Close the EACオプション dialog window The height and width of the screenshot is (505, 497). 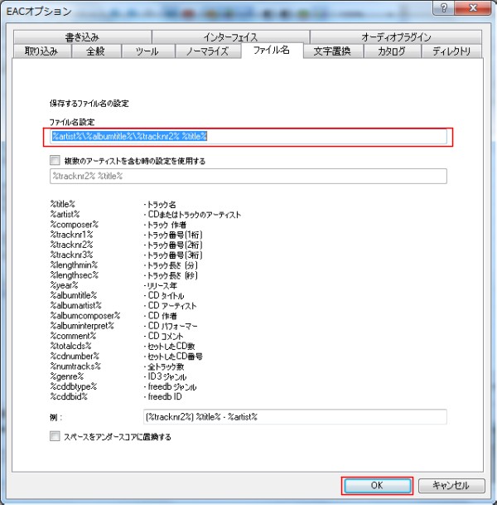point(474,8)
